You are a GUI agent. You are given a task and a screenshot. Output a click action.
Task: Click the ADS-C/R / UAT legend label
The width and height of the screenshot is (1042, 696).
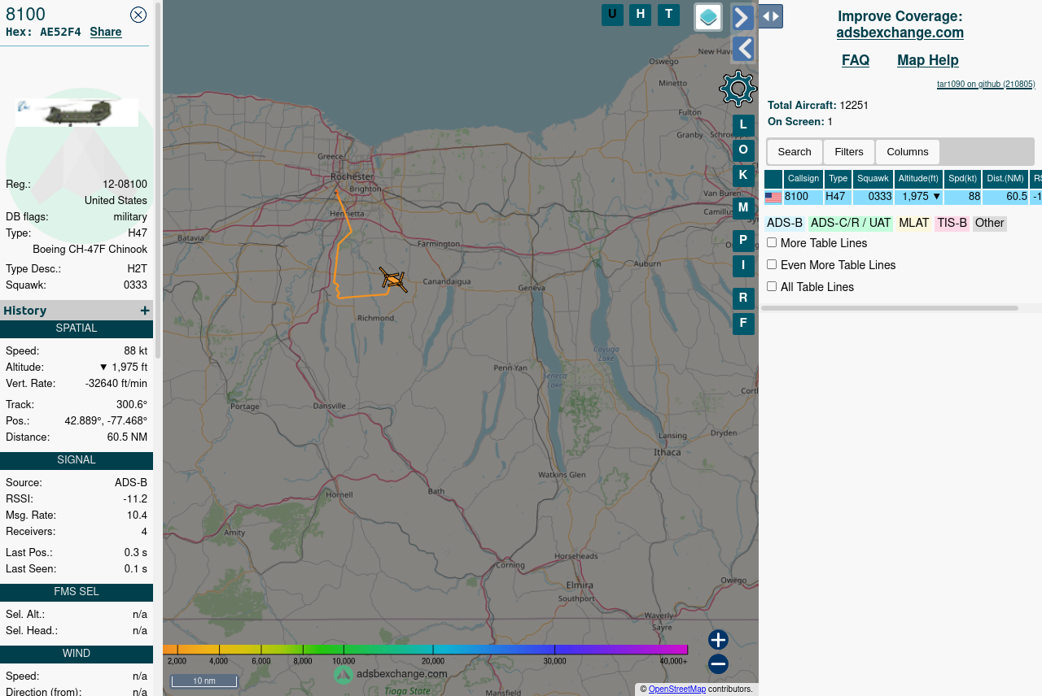point(851,223)
